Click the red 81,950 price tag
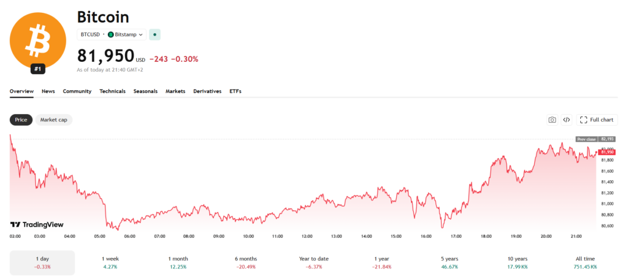 tap(608, 152)
